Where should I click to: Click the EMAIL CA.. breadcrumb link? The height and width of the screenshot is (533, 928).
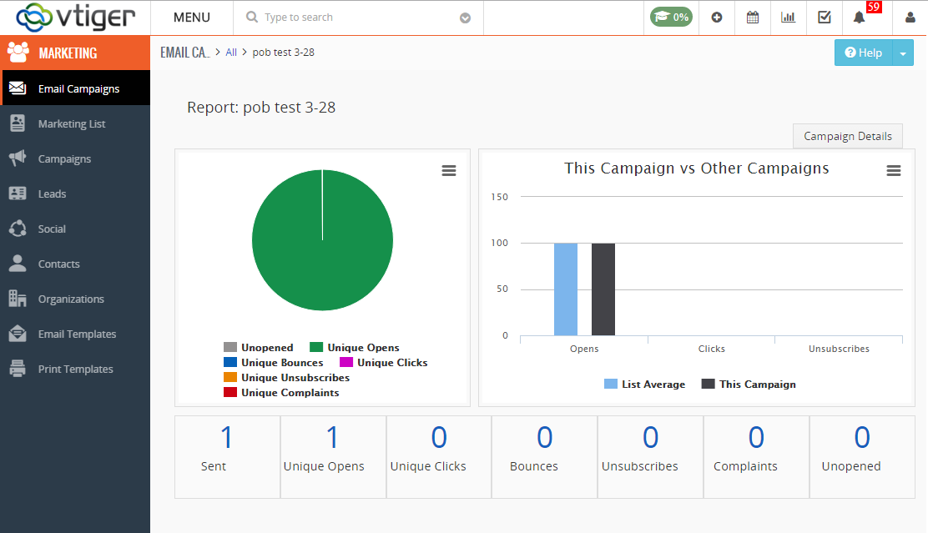(x=184, y=52)
